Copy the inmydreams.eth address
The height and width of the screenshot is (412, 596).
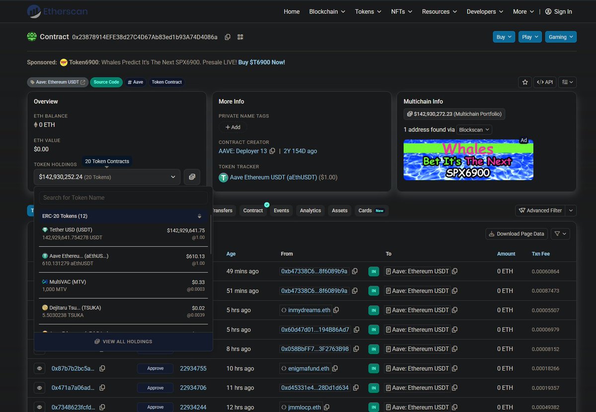[x=336, y=310]
